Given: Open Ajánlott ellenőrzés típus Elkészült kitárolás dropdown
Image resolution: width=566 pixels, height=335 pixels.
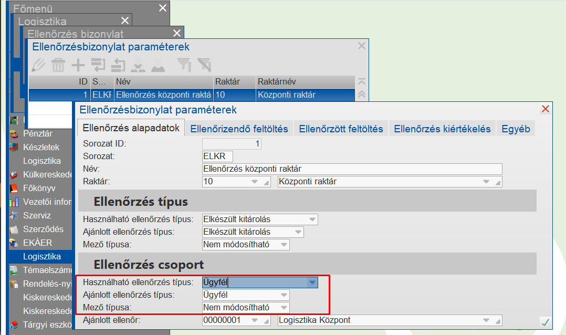Looking at the screenshot, I should 298,232.
